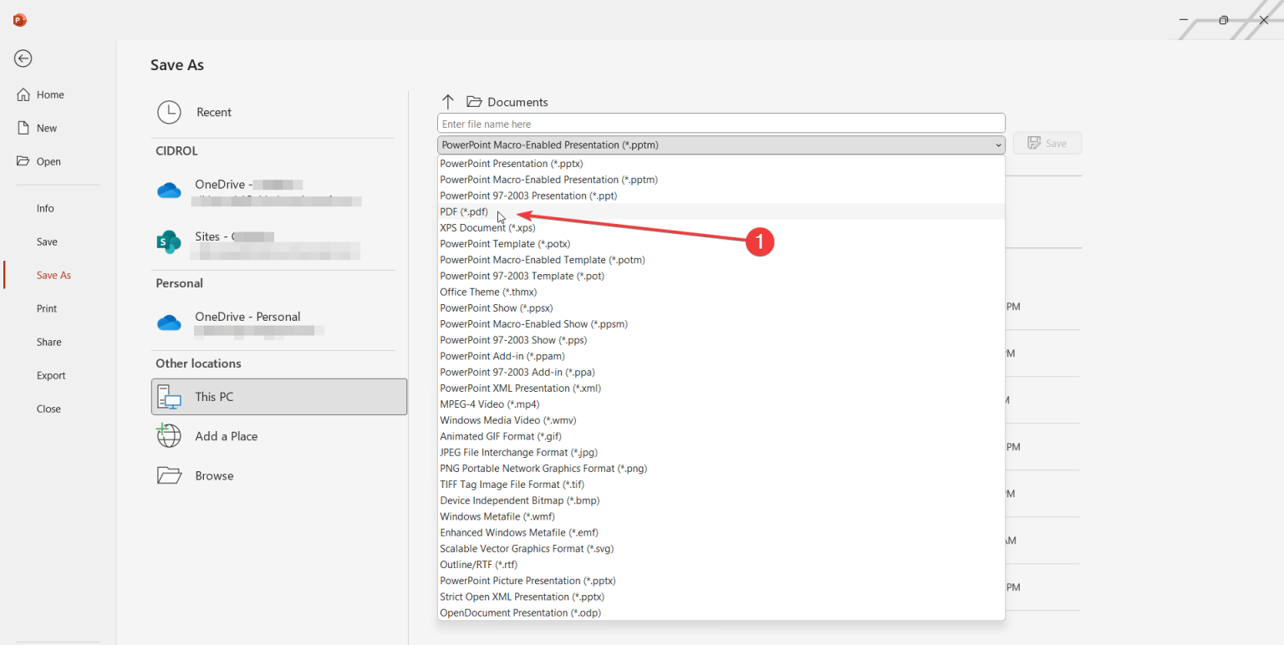Select Scalable Vector Graphics Format (*.svg)
1284x645 pixels.
(x=721, y=548)
